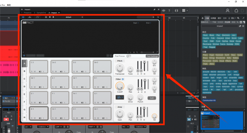Open search magnifier in browser panel
Image resolution: width=247 pixels, height=133 pixels.
pos(238,18)
